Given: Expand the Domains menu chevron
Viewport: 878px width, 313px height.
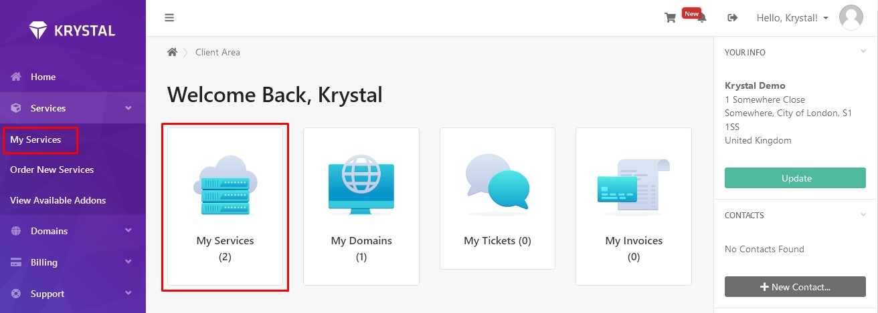Looking at the screenshot, I should [128, 231].
